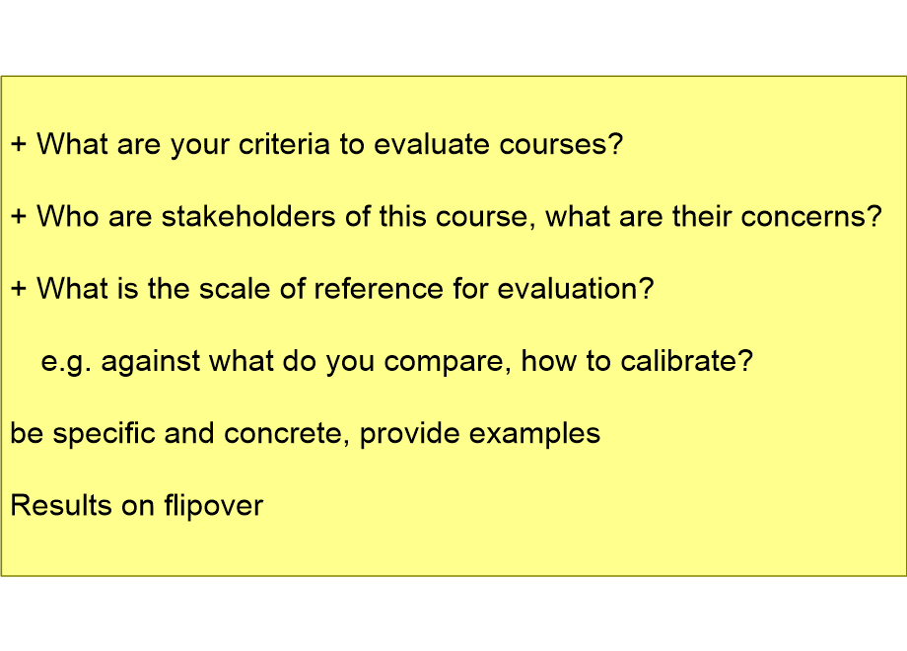The width and height of the screenshot is (907, 651).
Task: Click the plus bullet before "Who are stakeholders"
Action: [19, 216]
